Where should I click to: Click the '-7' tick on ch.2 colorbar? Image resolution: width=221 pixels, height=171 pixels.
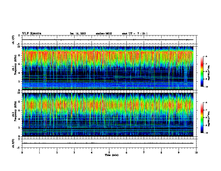206,110
